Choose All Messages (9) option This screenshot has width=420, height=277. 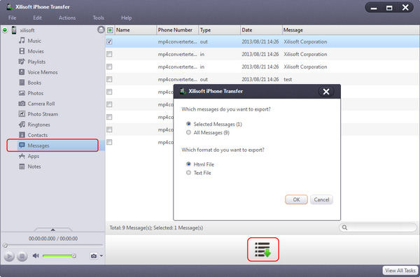pos(208,133)
